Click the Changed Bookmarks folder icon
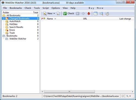Viewport: 136px width, 100px height. 7,18
